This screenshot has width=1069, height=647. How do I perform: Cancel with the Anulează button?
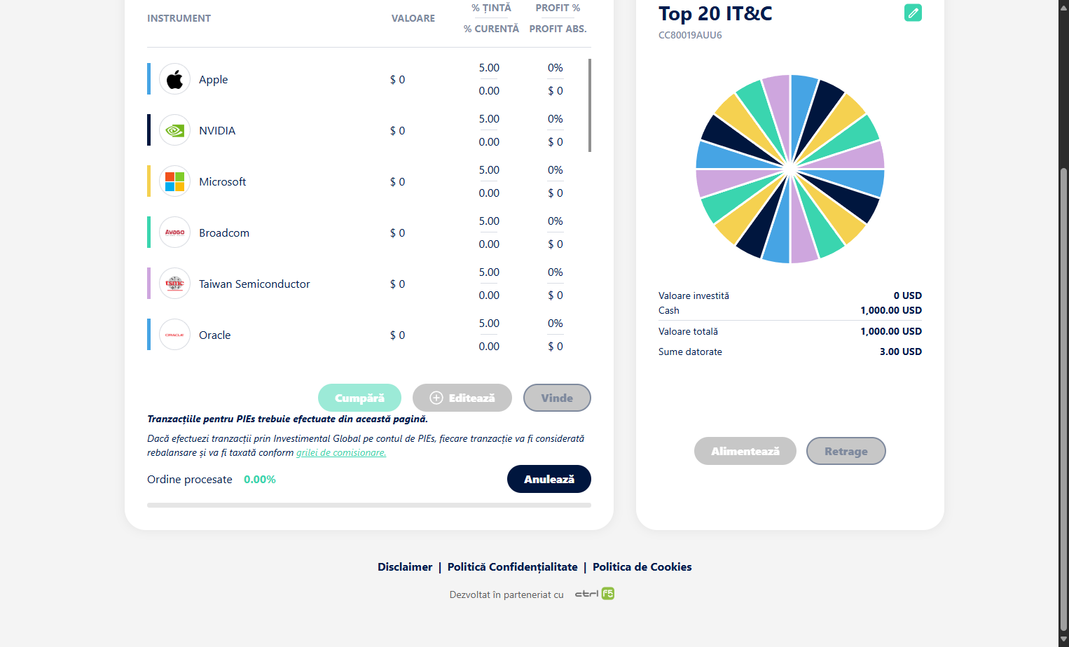point(549,479)
